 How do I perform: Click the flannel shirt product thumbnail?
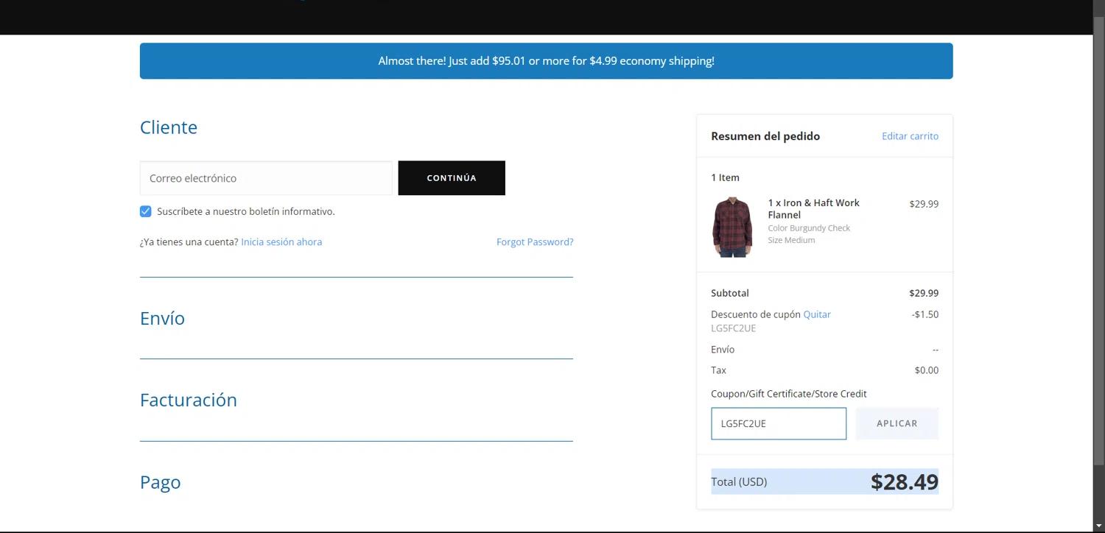point(732,227)
